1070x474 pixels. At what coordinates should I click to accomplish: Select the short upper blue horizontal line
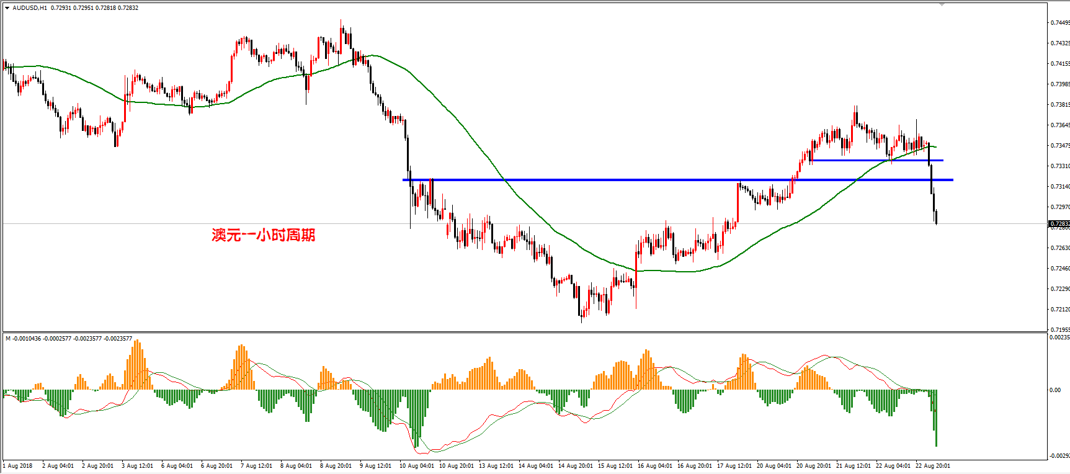876,161
